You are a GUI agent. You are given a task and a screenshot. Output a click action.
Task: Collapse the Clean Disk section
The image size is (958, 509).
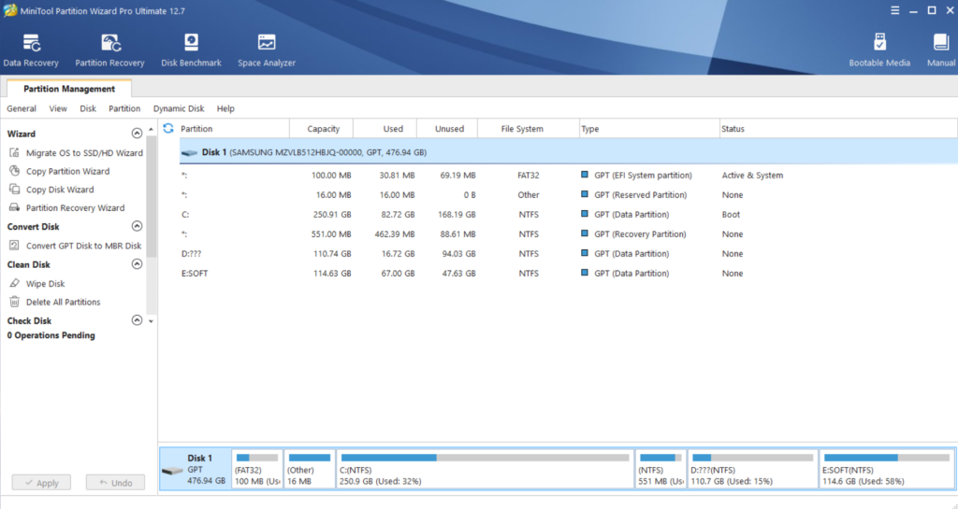(138, 264)
